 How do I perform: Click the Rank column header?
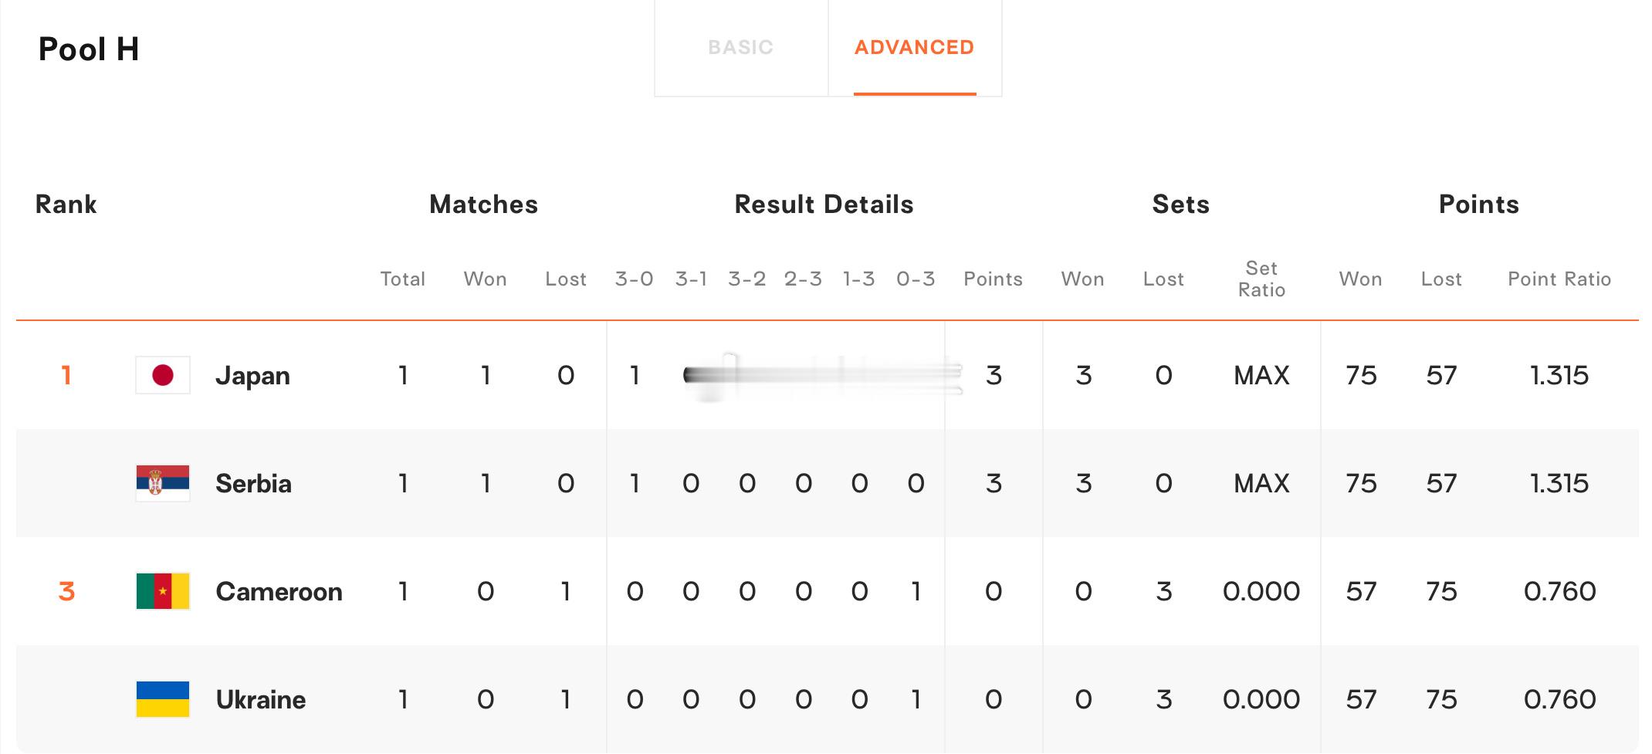point(66,205)
